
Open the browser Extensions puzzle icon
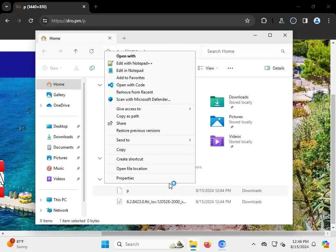(x=264, y=21)
